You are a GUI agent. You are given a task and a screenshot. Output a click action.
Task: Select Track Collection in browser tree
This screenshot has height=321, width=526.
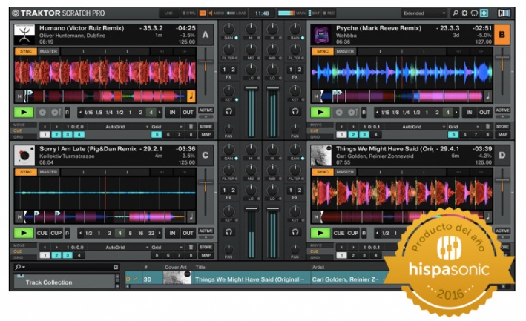(x=49, y=282)
